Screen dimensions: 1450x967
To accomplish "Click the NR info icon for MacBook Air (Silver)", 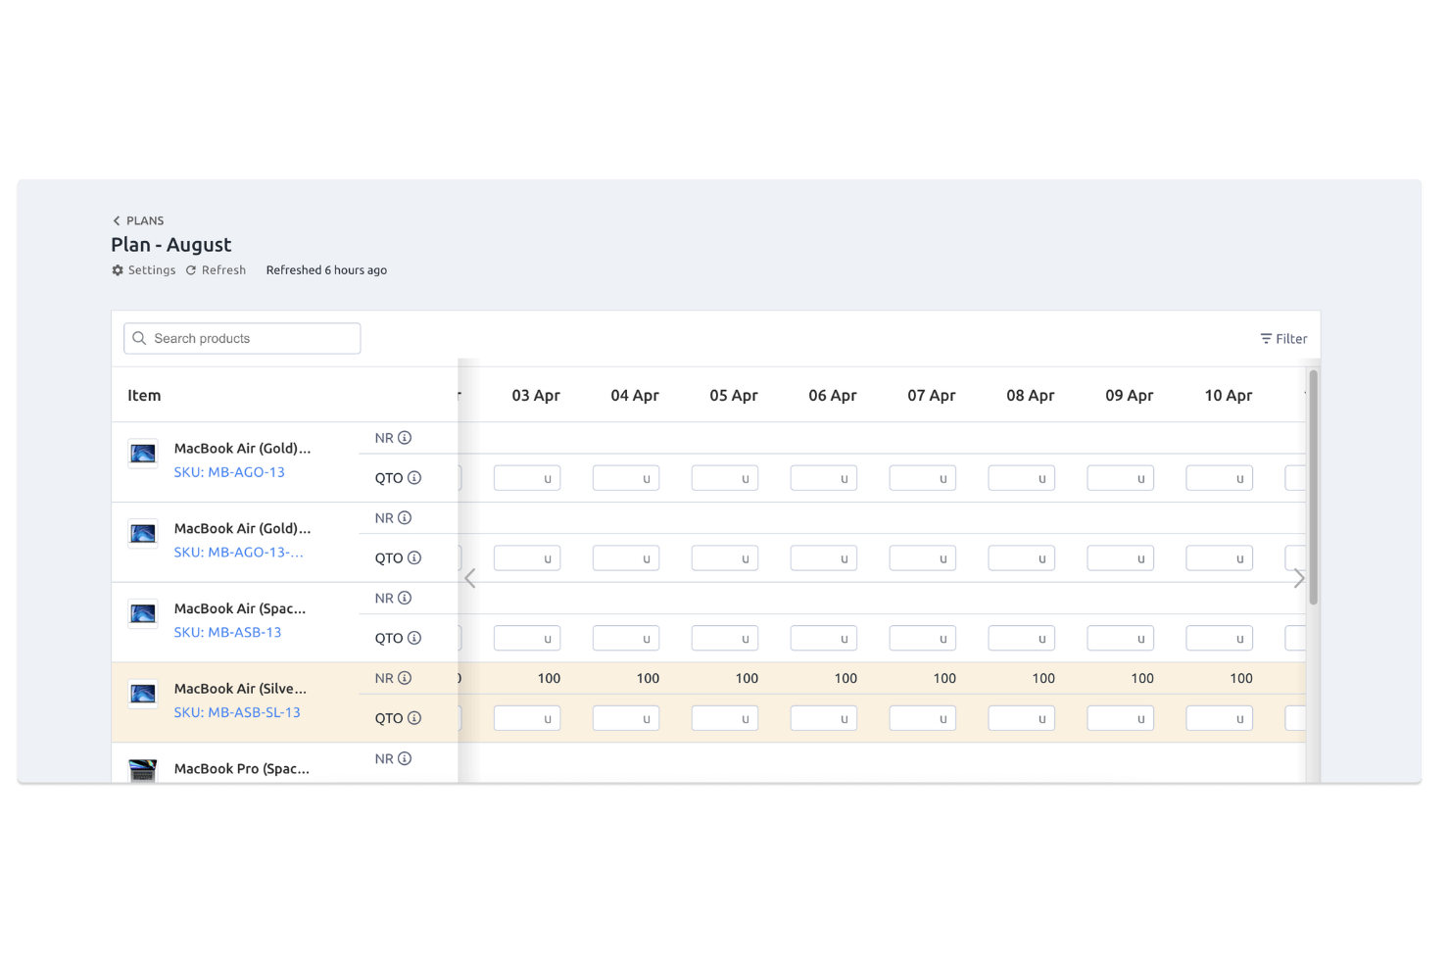I will click(x=407, y=677).
